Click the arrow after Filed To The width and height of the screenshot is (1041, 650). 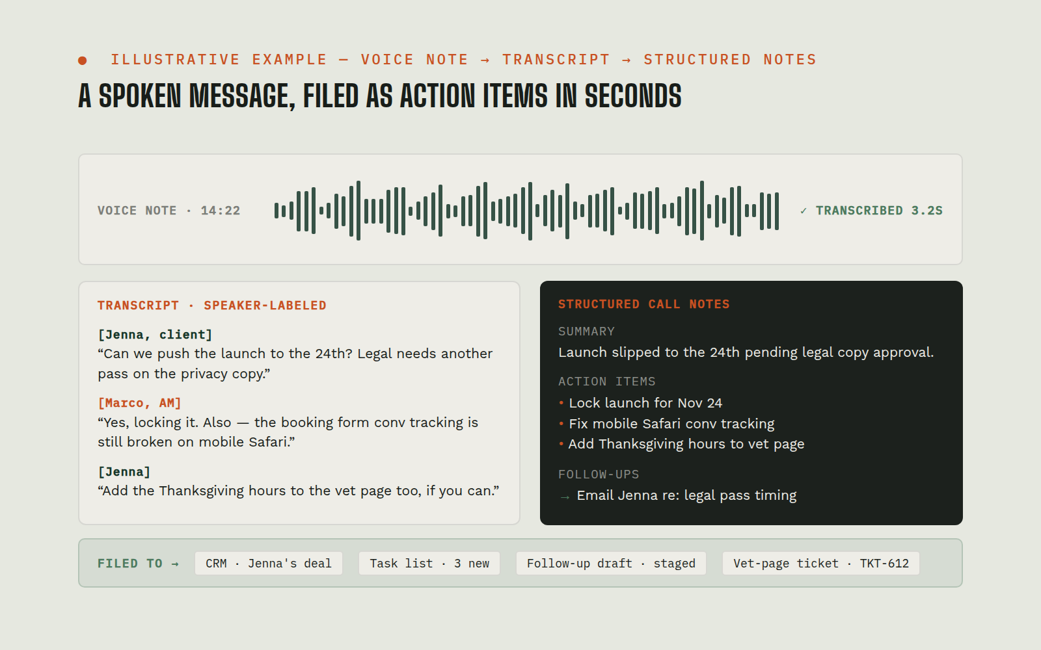175,564
